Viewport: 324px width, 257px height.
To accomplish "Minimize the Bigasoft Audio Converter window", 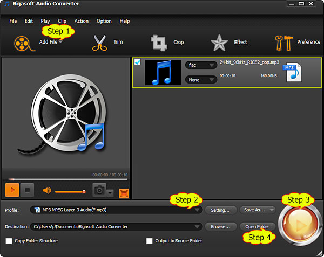I will pos(292,4).
